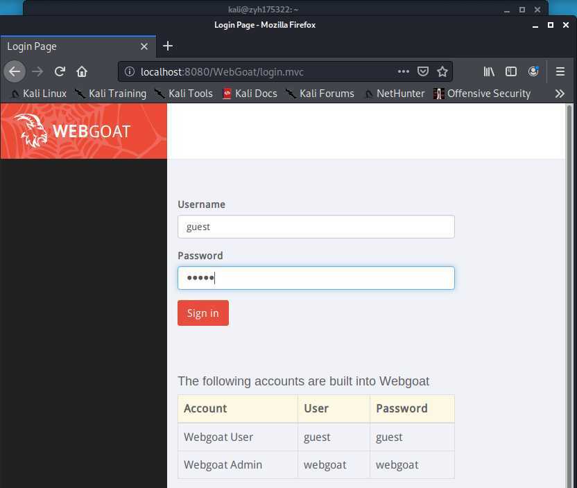Select the webgoat user name cell
The width and height of the screenshot is (577, 488).
pos(334,465)
